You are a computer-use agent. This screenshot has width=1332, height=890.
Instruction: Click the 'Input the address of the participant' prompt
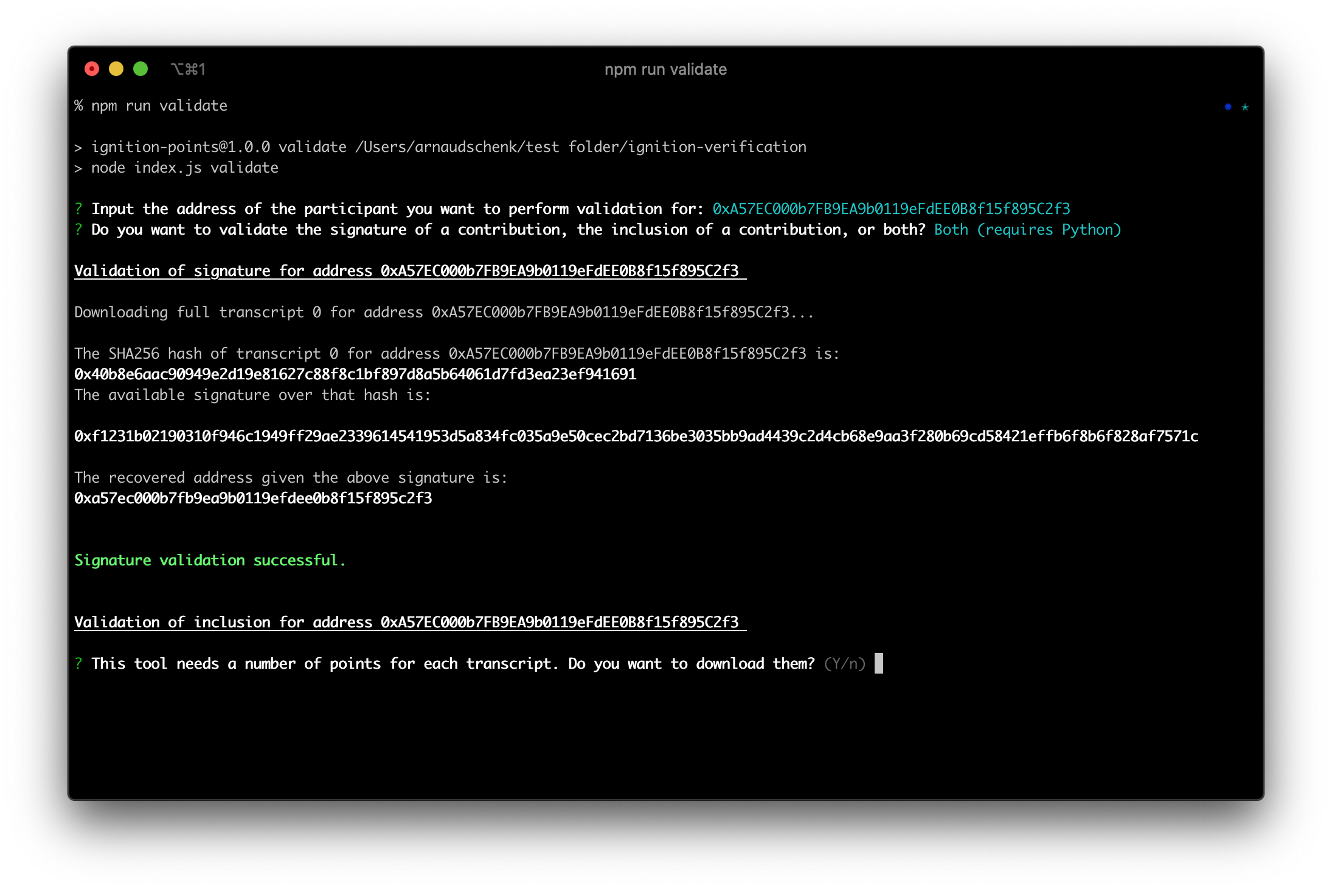389,209
